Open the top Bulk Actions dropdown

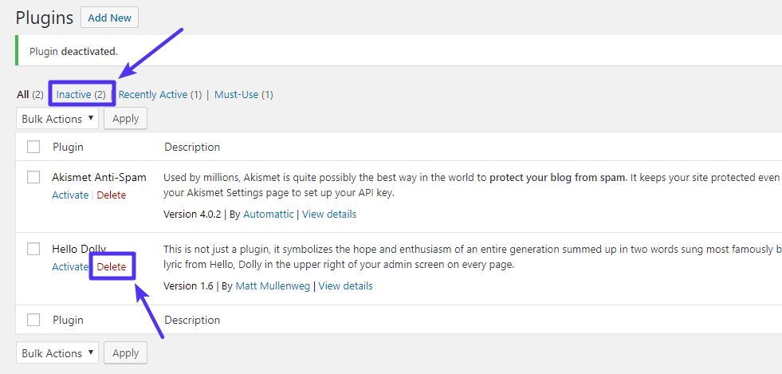tap(57, 119)
